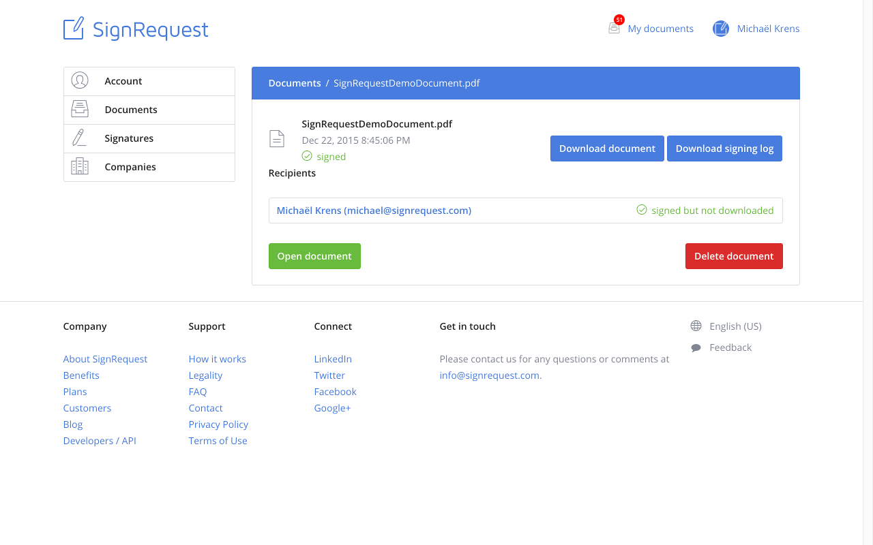Image resolution: width=873 pixels, height=545 pixels.
Task: Click the page's vertical scrollbar
Action: (868, 272)
